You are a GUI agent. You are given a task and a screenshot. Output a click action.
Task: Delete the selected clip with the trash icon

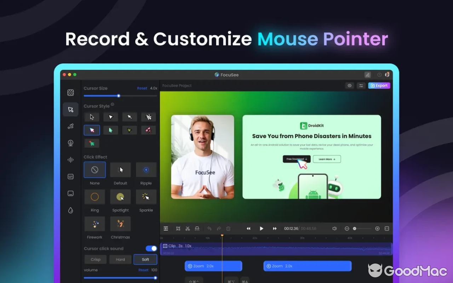[228, 228]
